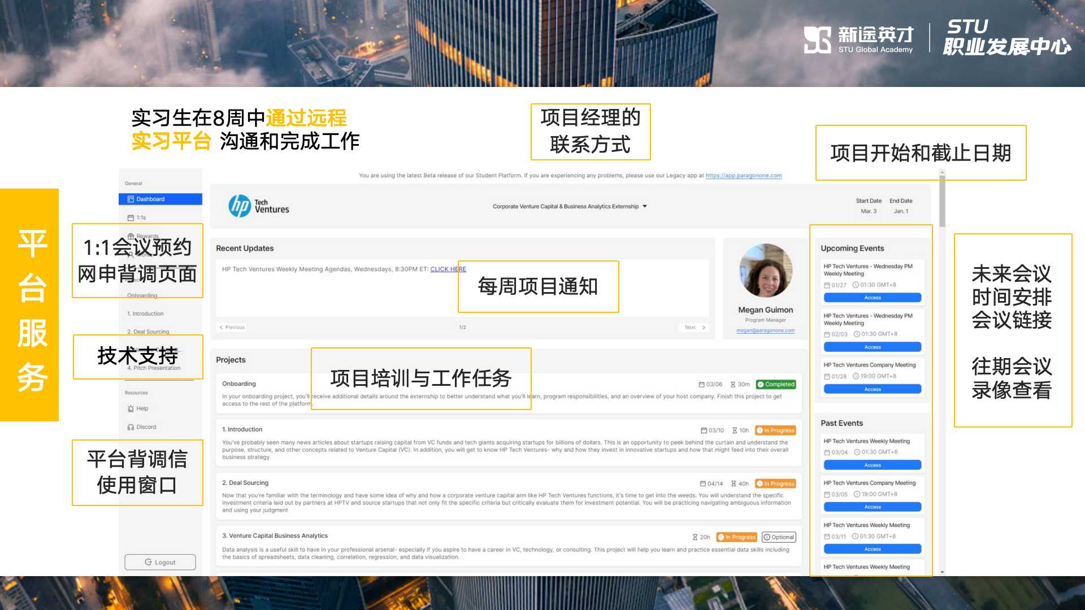
Task: Open 3. Venture Capital Business Analytics project
Action: pos(275,535)
